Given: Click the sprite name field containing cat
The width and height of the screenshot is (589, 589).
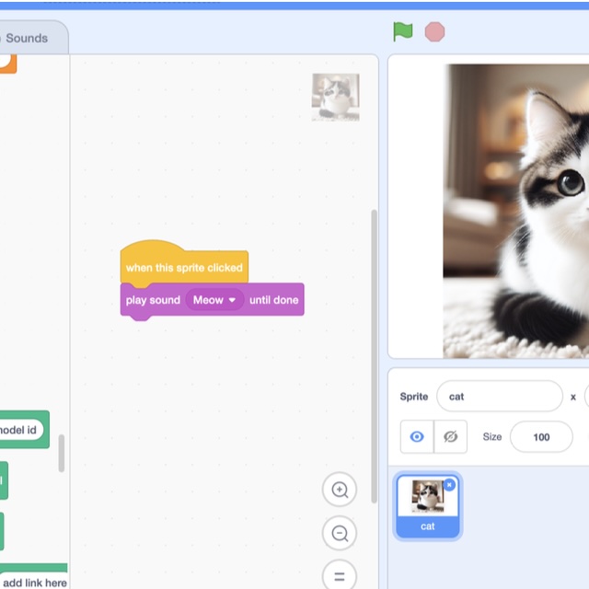Looking at the screenshot, I should (500, 397).
